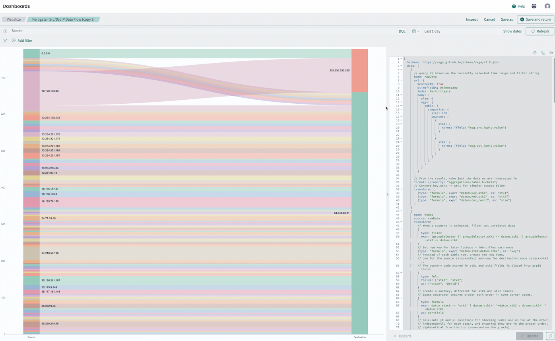555x341 pixels.
Task: Open the calendar quick date menu
Action: (x=415, y=31)
